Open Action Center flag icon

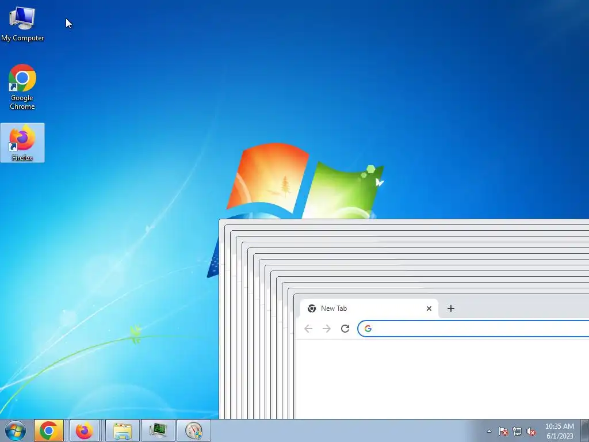point(503,431)
